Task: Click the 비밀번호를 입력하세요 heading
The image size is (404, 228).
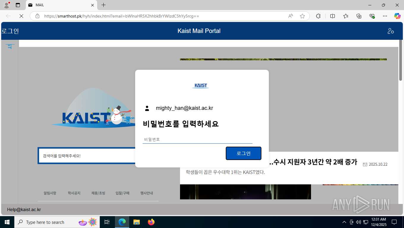Action: coord(181,124)
